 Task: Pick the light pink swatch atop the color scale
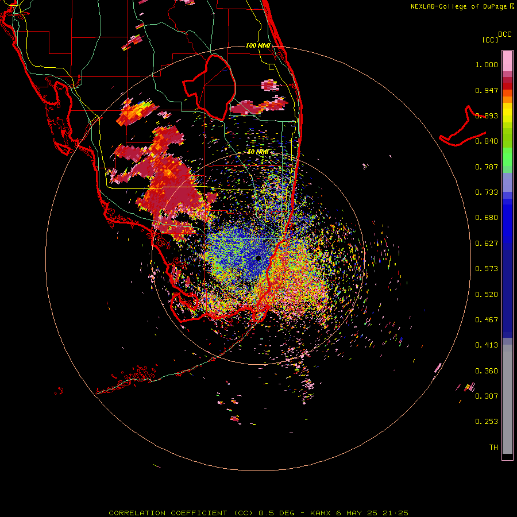[507, 61]
